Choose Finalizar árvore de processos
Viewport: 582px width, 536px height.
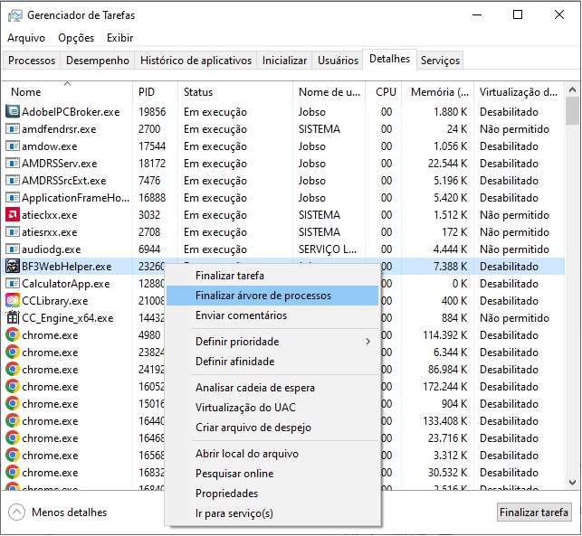272,296
